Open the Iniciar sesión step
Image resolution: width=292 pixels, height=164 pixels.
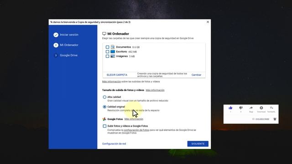click(x=69, y=35)
